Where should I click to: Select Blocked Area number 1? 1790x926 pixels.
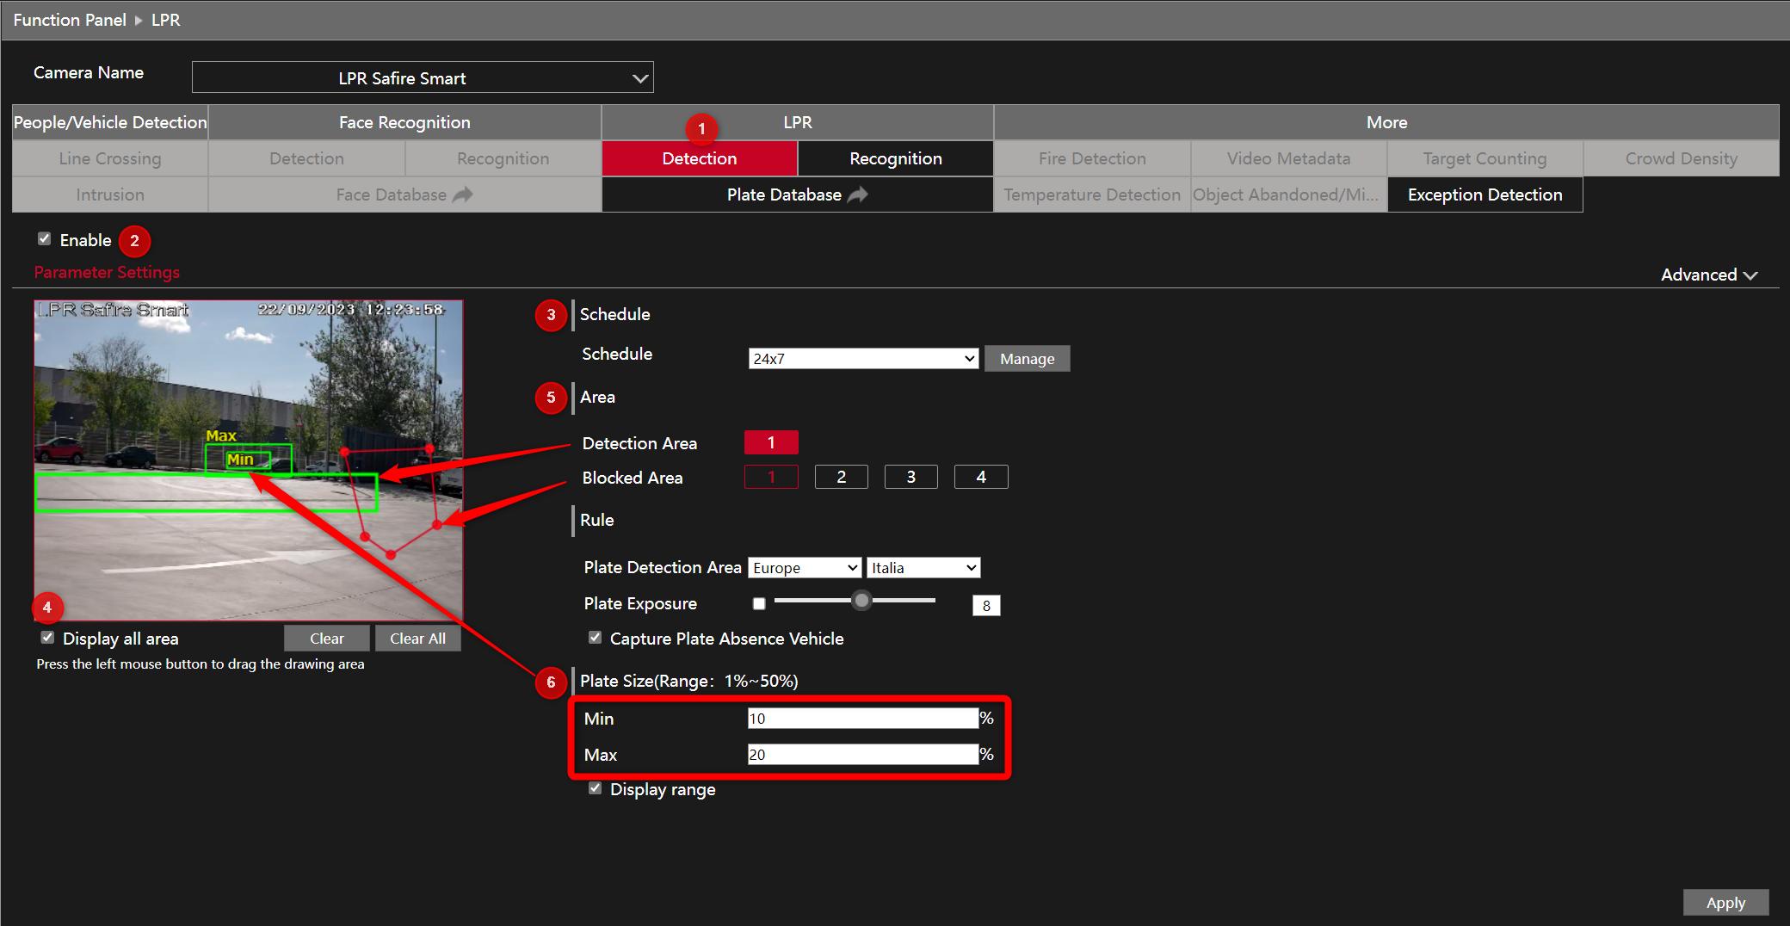[x=771, y=477]
